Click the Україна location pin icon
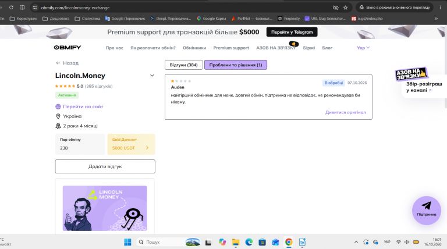 point(58,116)
